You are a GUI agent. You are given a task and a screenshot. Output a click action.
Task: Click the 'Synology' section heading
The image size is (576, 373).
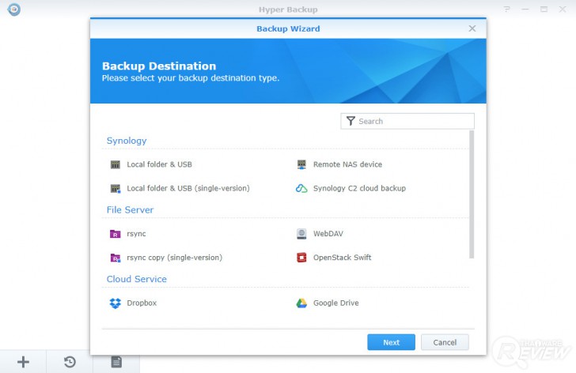click(127, 141)
